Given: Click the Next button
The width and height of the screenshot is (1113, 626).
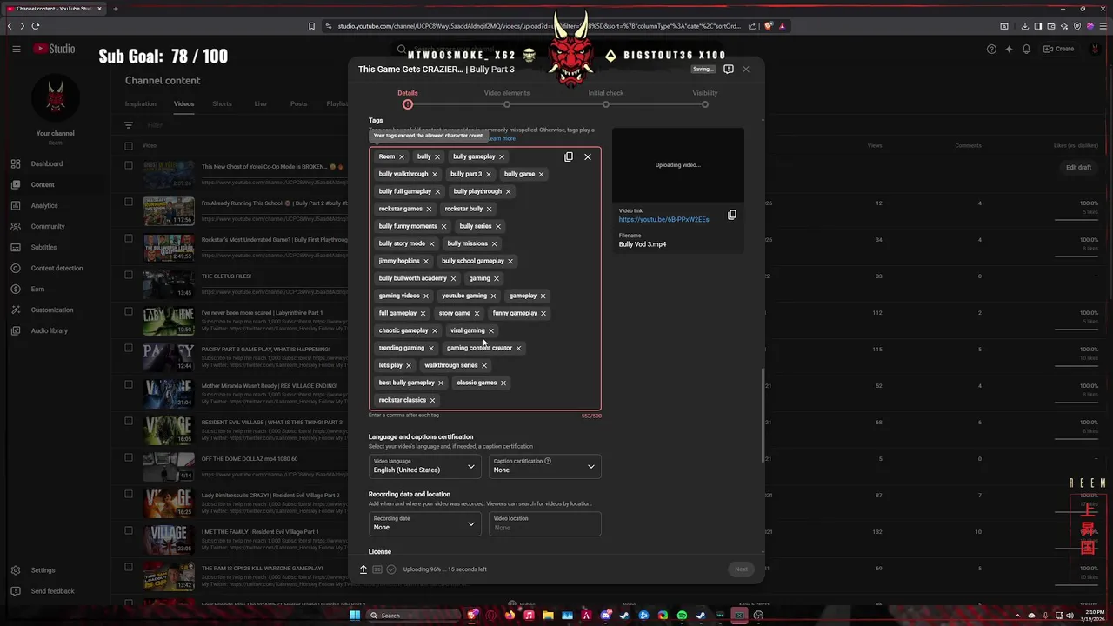Looking at the screenshot, I should coord(741,569).
